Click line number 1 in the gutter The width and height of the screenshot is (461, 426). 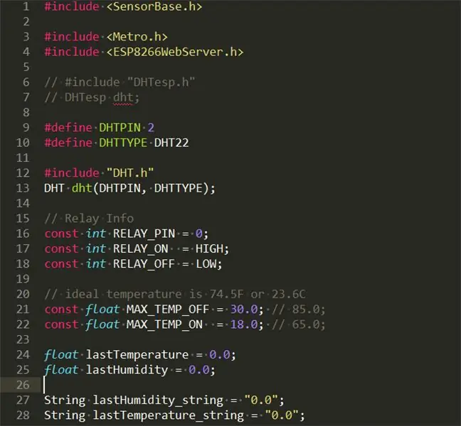point(26,6)
